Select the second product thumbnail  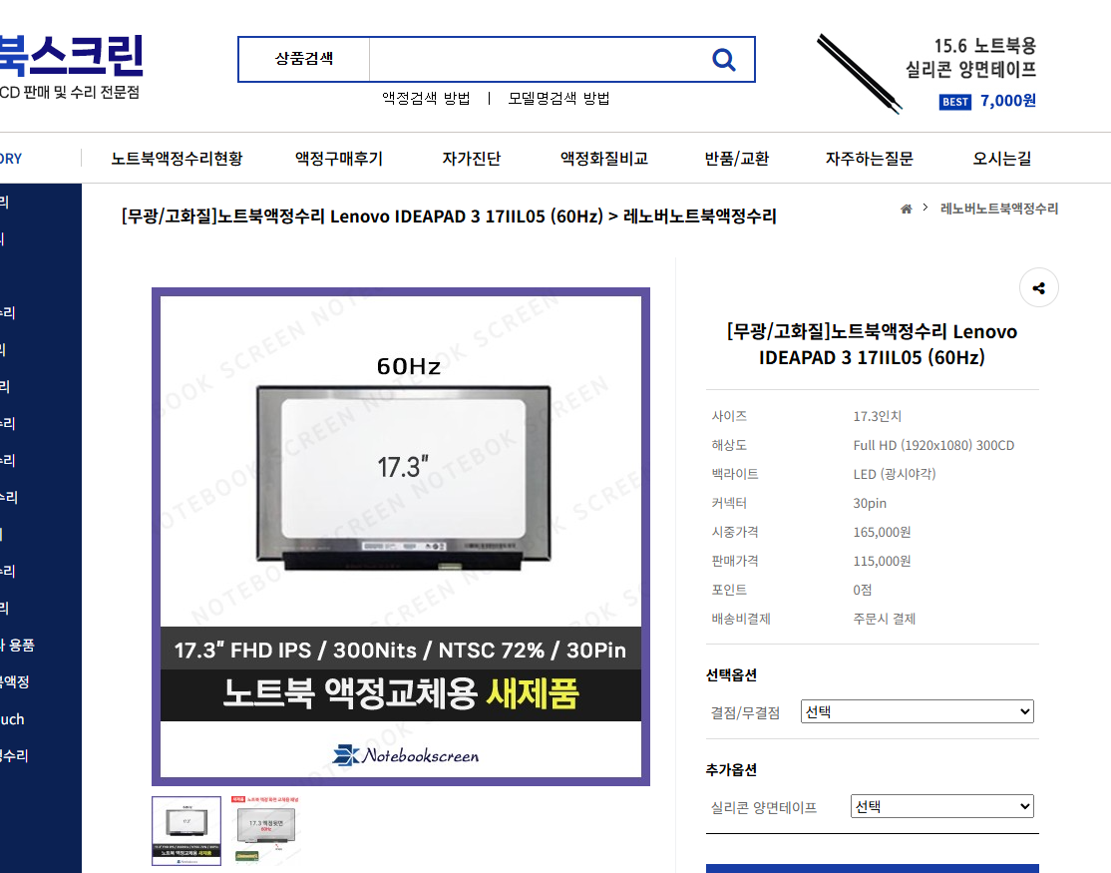tap(265, 830)
